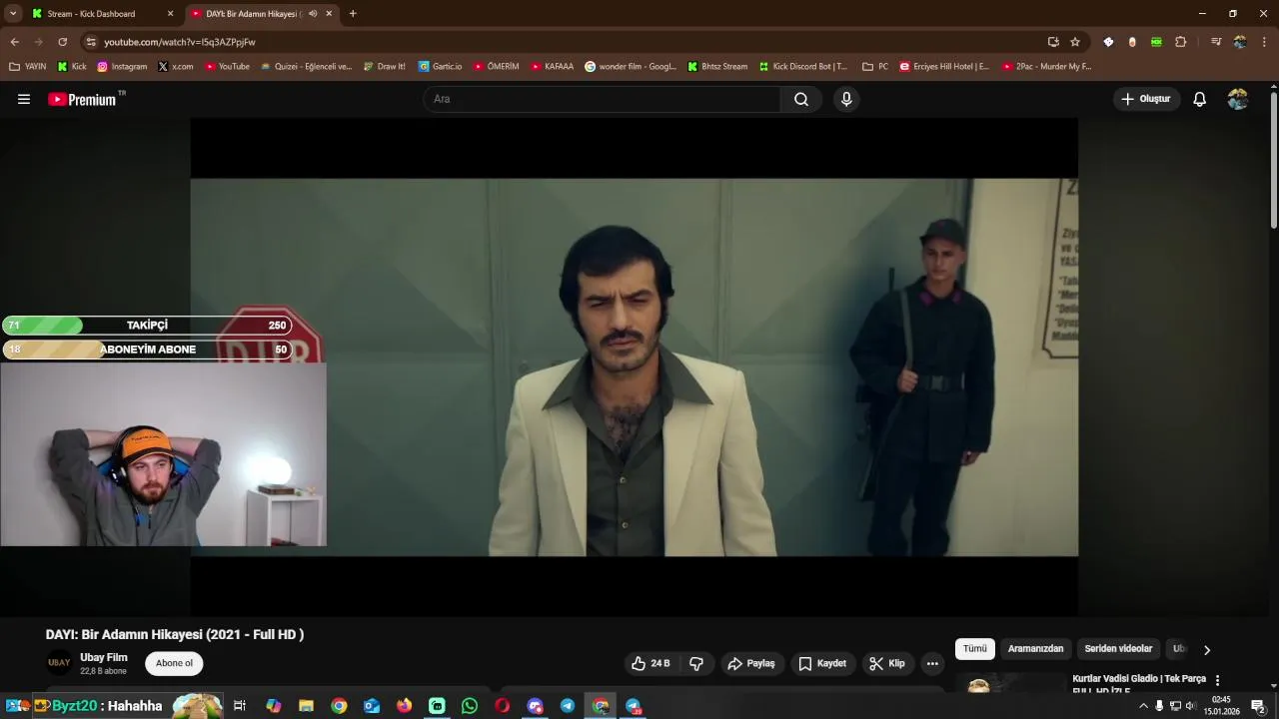Click the page vertical scrollbar
This screenshot has width=1279, height=719.
(x=1274, y=160)
